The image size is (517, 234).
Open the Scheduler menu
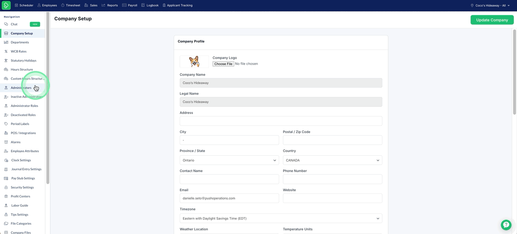[24, 5]
